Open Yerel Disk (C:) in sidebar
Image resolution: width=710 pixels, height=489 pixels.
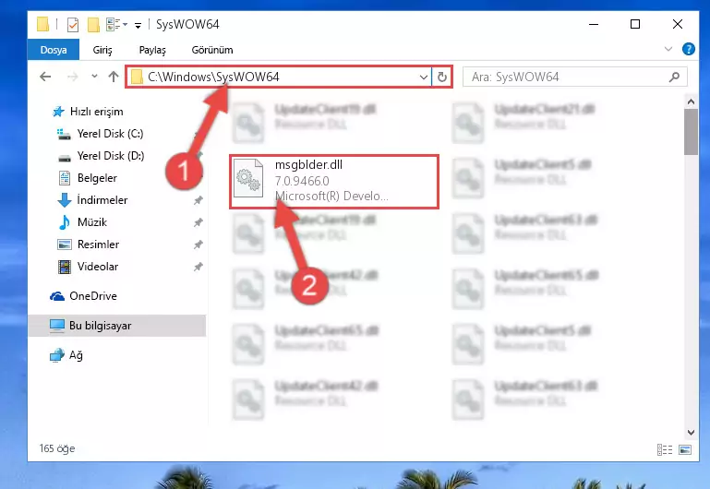[110, 134]
